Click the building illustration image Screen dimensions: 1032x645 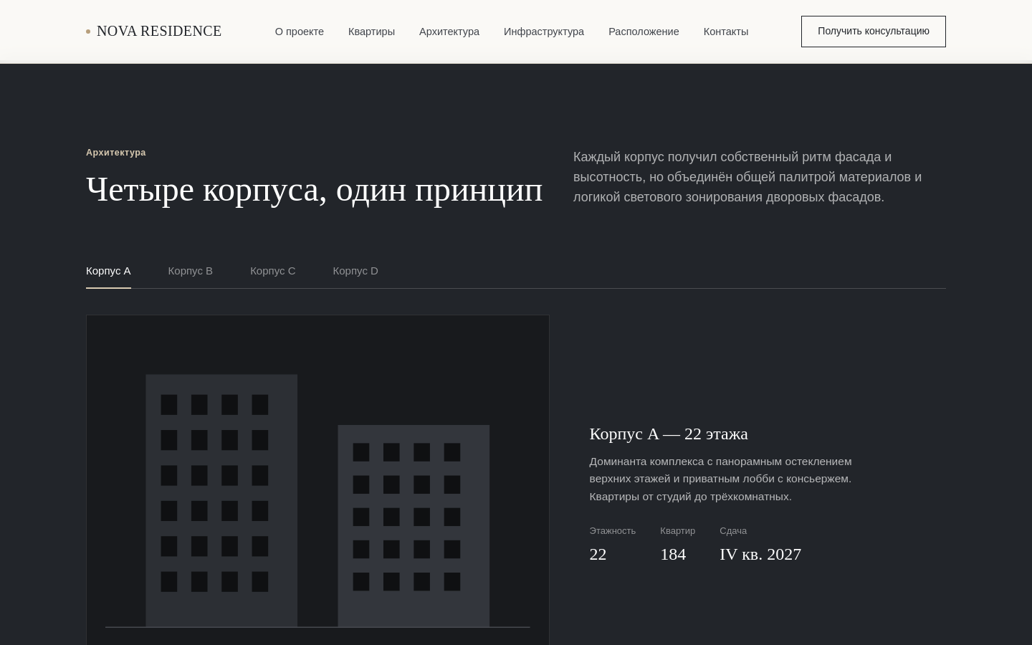click(x=317, y=480)
